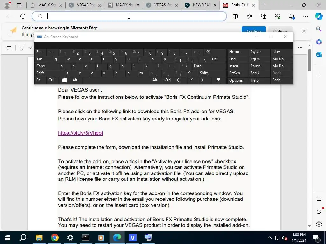The height and width of the screenshot is (244, 326).
Task: Expand the highlight tool options arrow
Action: pyautogui.click(x=30, y=48)
